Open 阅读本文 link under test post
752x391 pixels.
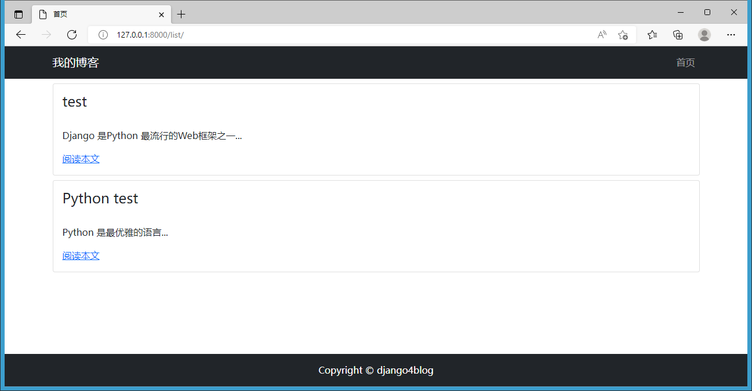pos(81,159)
